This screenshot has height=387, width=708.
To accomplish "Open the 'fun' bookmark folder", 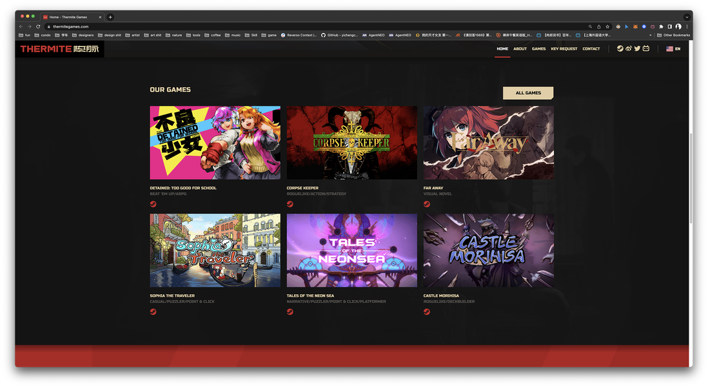I will 25,35.
